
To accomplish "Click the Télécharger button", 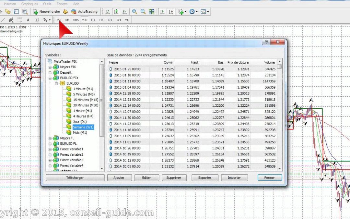I will tap(75, 178).
